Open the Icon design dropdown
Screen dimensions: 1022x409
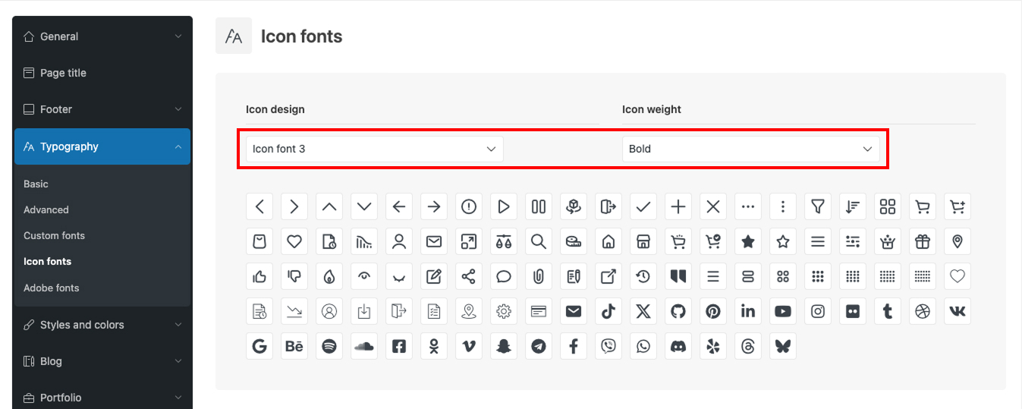pos(374,149)
